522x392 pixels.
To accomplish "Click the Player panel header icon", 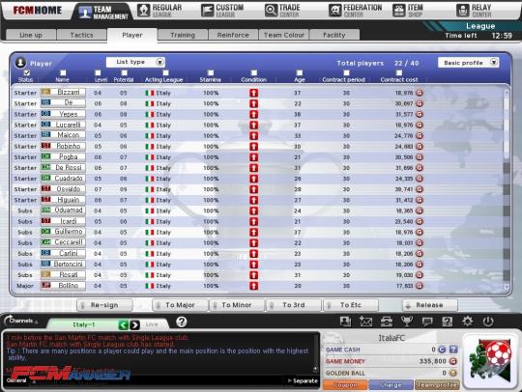I will [x=20, y=62].
